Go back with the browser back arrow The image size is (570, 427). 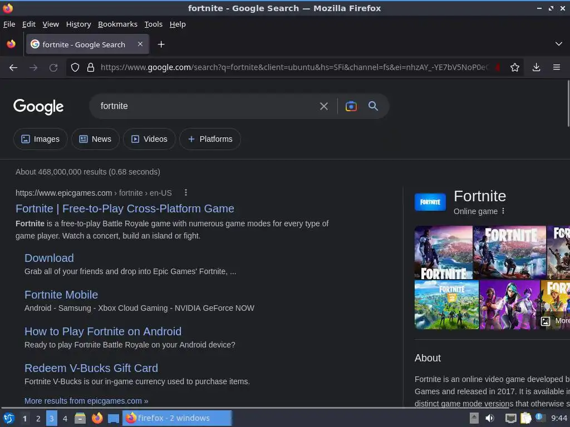pos(13,67)
